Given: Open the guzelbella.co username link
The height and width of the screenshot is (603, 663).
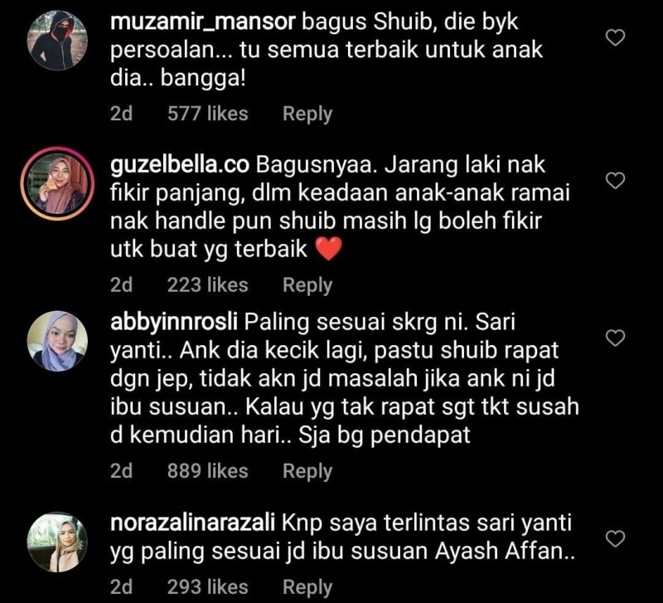Looking at the screenshot, I should [x=180, y=165].
